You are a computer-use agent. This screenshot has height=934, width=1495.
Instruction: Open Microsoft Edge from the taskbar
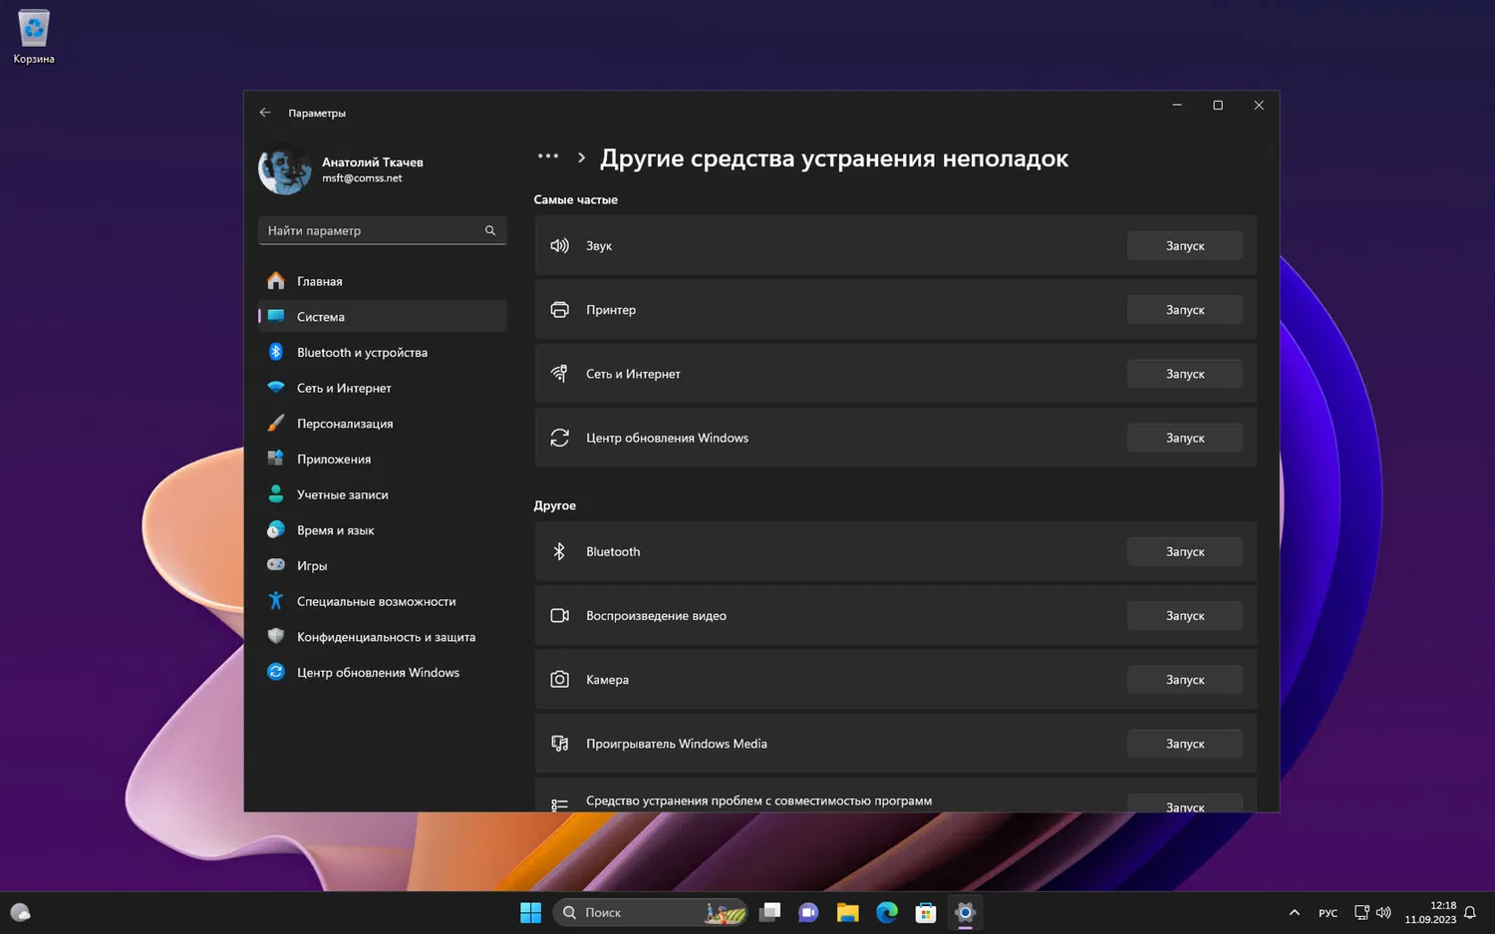pos(886,912)
